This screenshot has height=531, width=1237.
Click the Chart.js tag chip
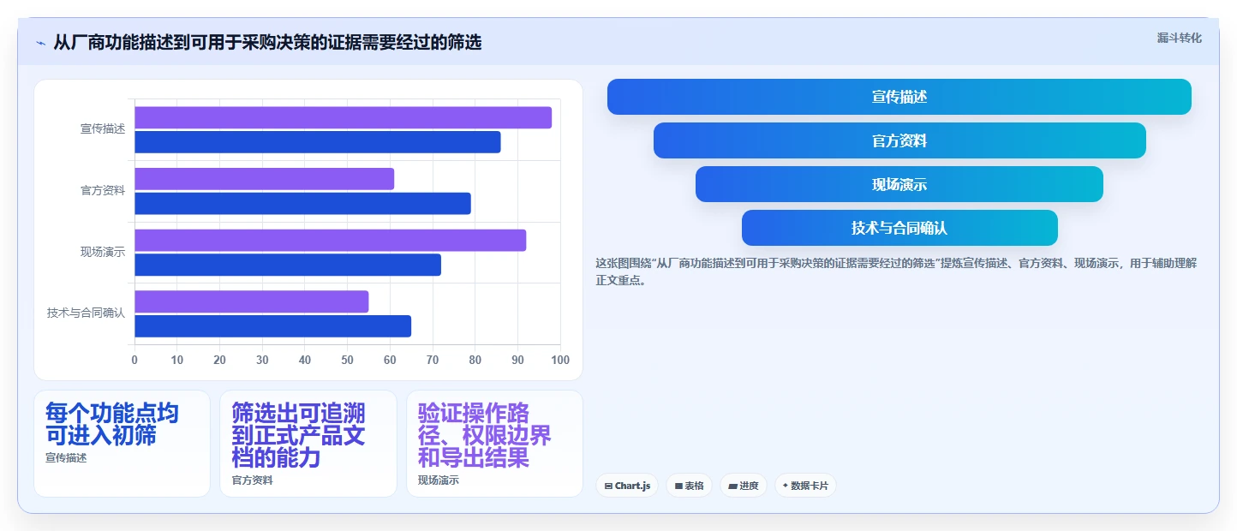pos(627,486)
